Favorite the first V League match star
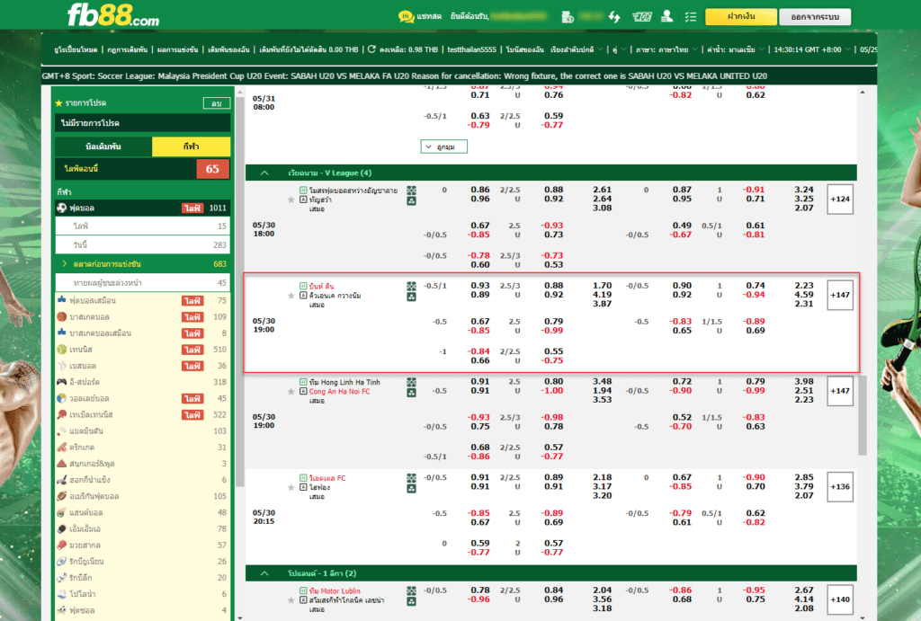Image resolution: width=921 pixels, height=621 pixels. click(x=291, y=200)
